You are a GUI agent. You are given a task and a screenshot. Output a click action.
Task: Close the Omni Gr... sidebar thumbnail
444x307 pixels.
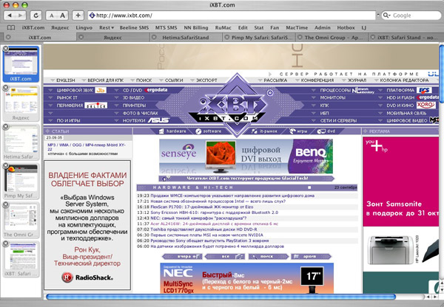pos(5,204)
